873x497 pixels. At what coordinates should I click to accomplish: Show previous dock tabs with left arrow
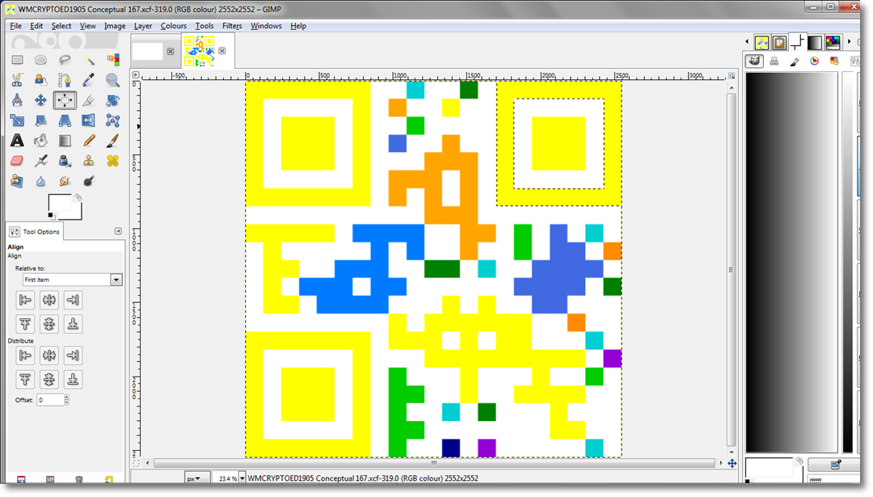pyautogui.click(x=747, y=42)
